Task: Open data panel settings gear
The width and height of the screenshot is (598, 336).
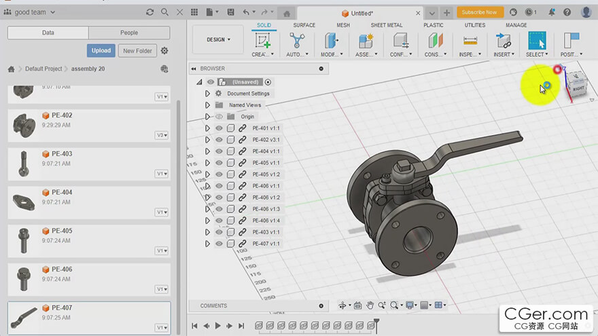Action: 164,50
